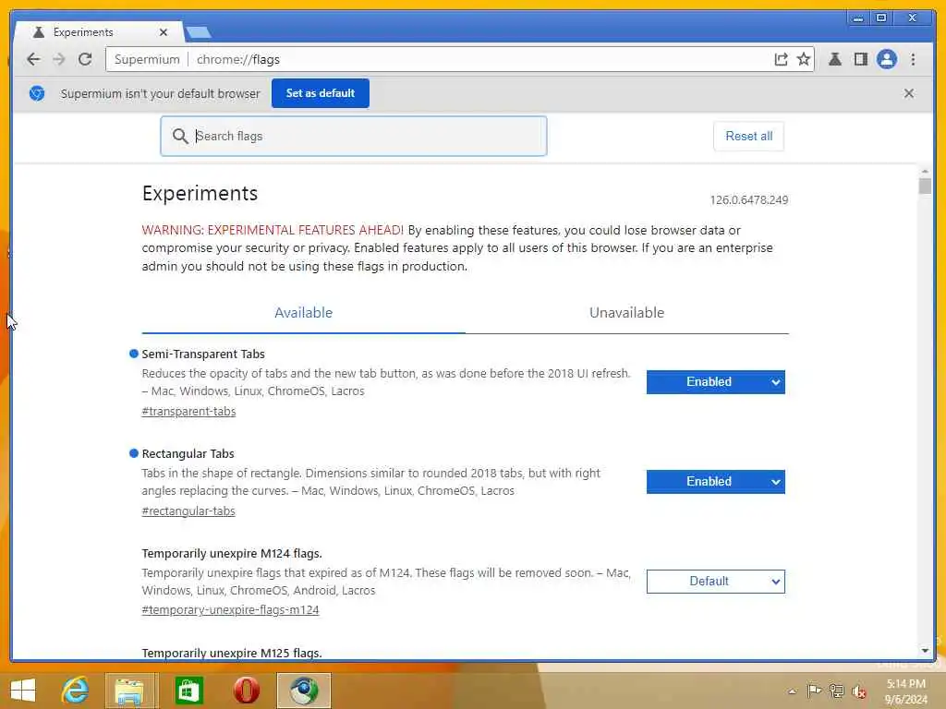Close the Experiments tab
The width and height of the screenshot is (946, 709).
[164, 32]
